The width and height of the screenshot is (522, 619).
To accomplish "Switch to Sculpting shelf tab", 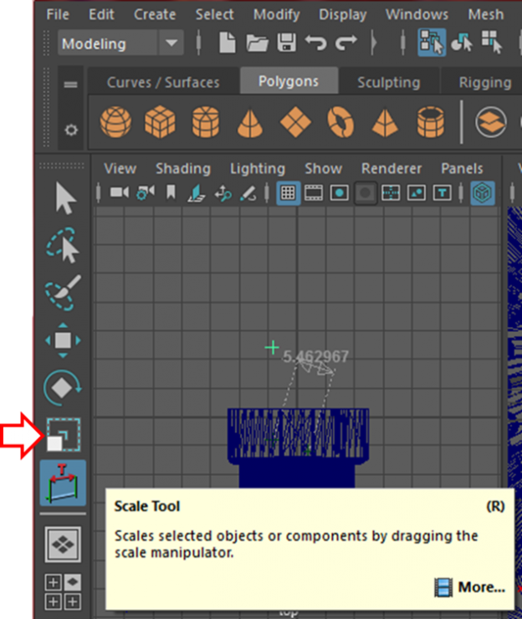I will [x=389, y=83].
